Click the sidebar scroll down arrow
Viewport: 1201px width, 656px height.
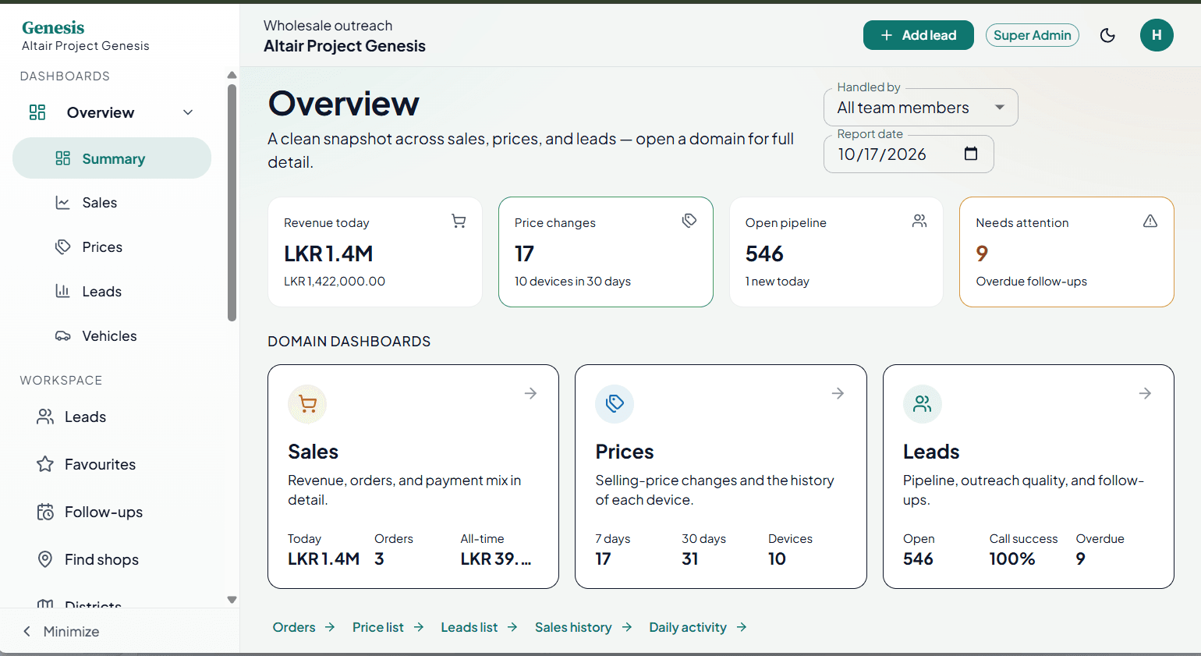(232, 600)
